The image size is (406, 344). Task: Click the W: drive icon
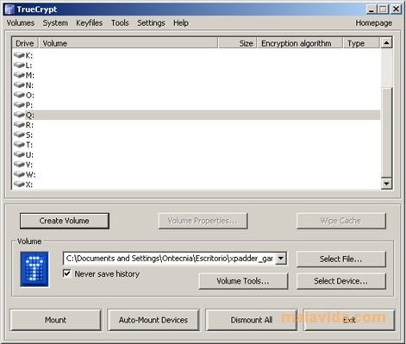click(19, 174)
